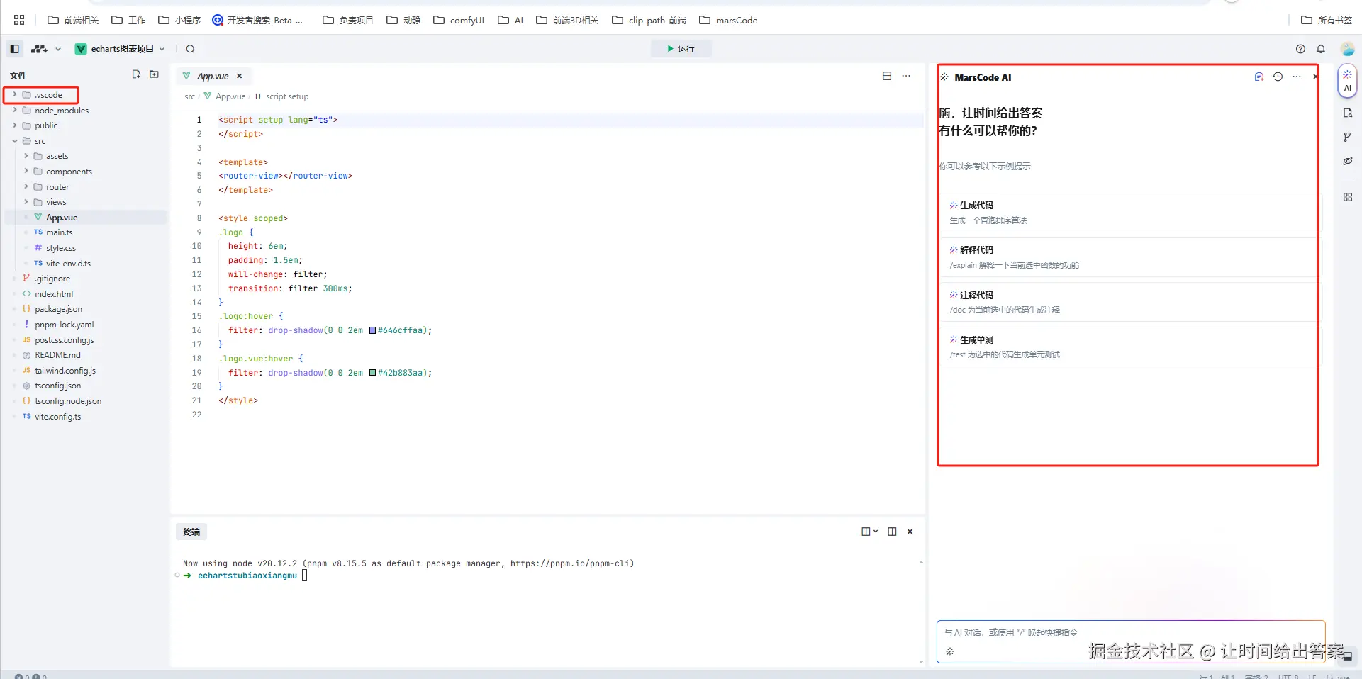Select the 生成单测 example prompt

pyautogui.click(x=1129, y=347)
